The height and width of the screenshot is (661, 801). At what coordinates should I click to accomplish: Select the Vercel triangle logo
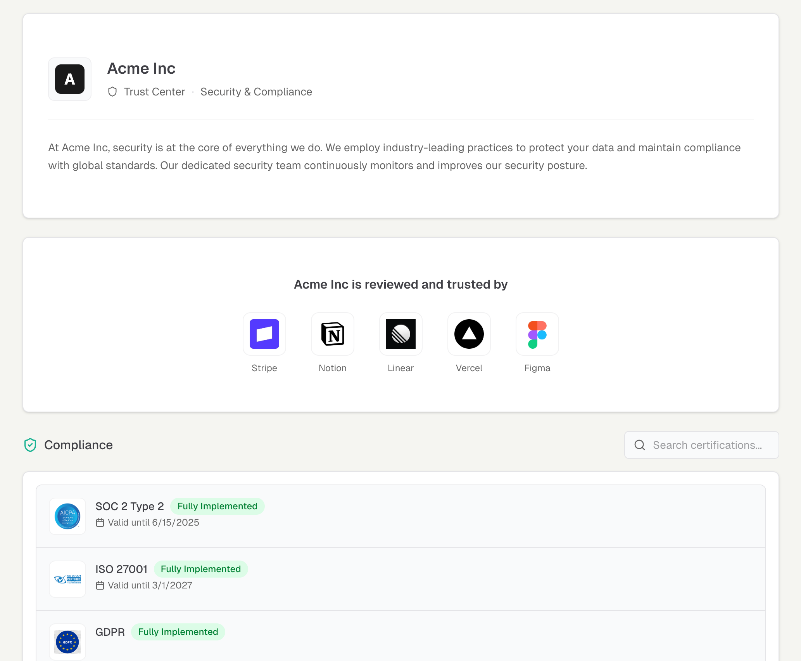point(469,334)
